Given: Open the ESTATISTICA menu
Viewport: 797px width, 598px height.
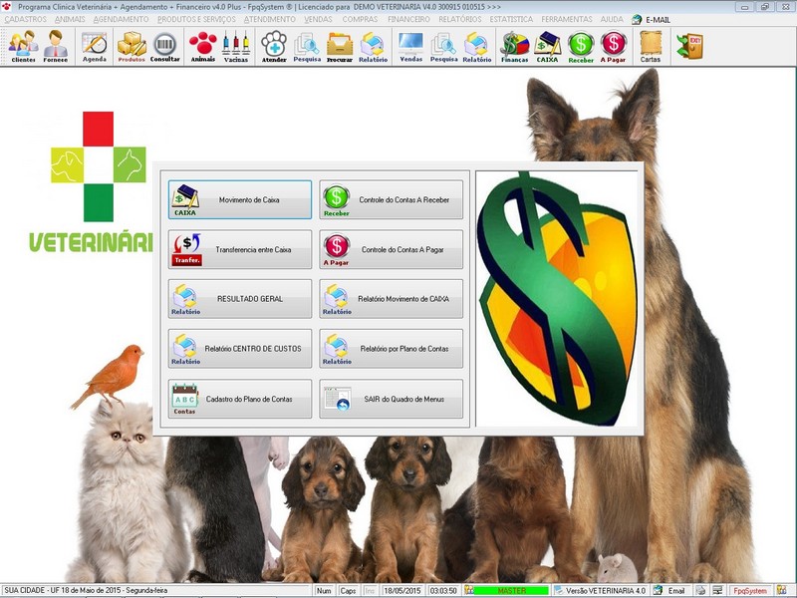Looking at the screenshot, I should (x=511, y=19).
